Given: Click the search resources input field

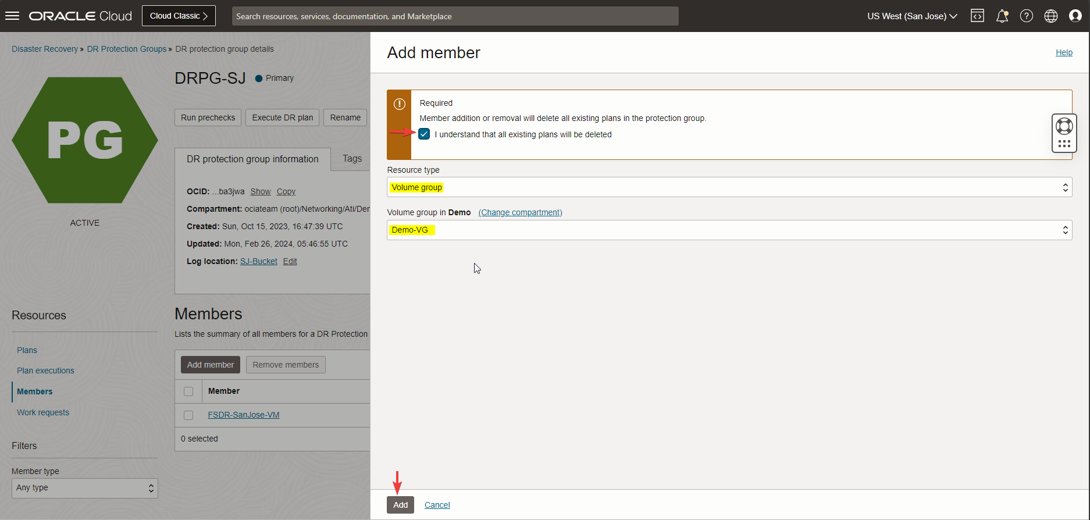Looking at the screenshot, I should (455, 16).
